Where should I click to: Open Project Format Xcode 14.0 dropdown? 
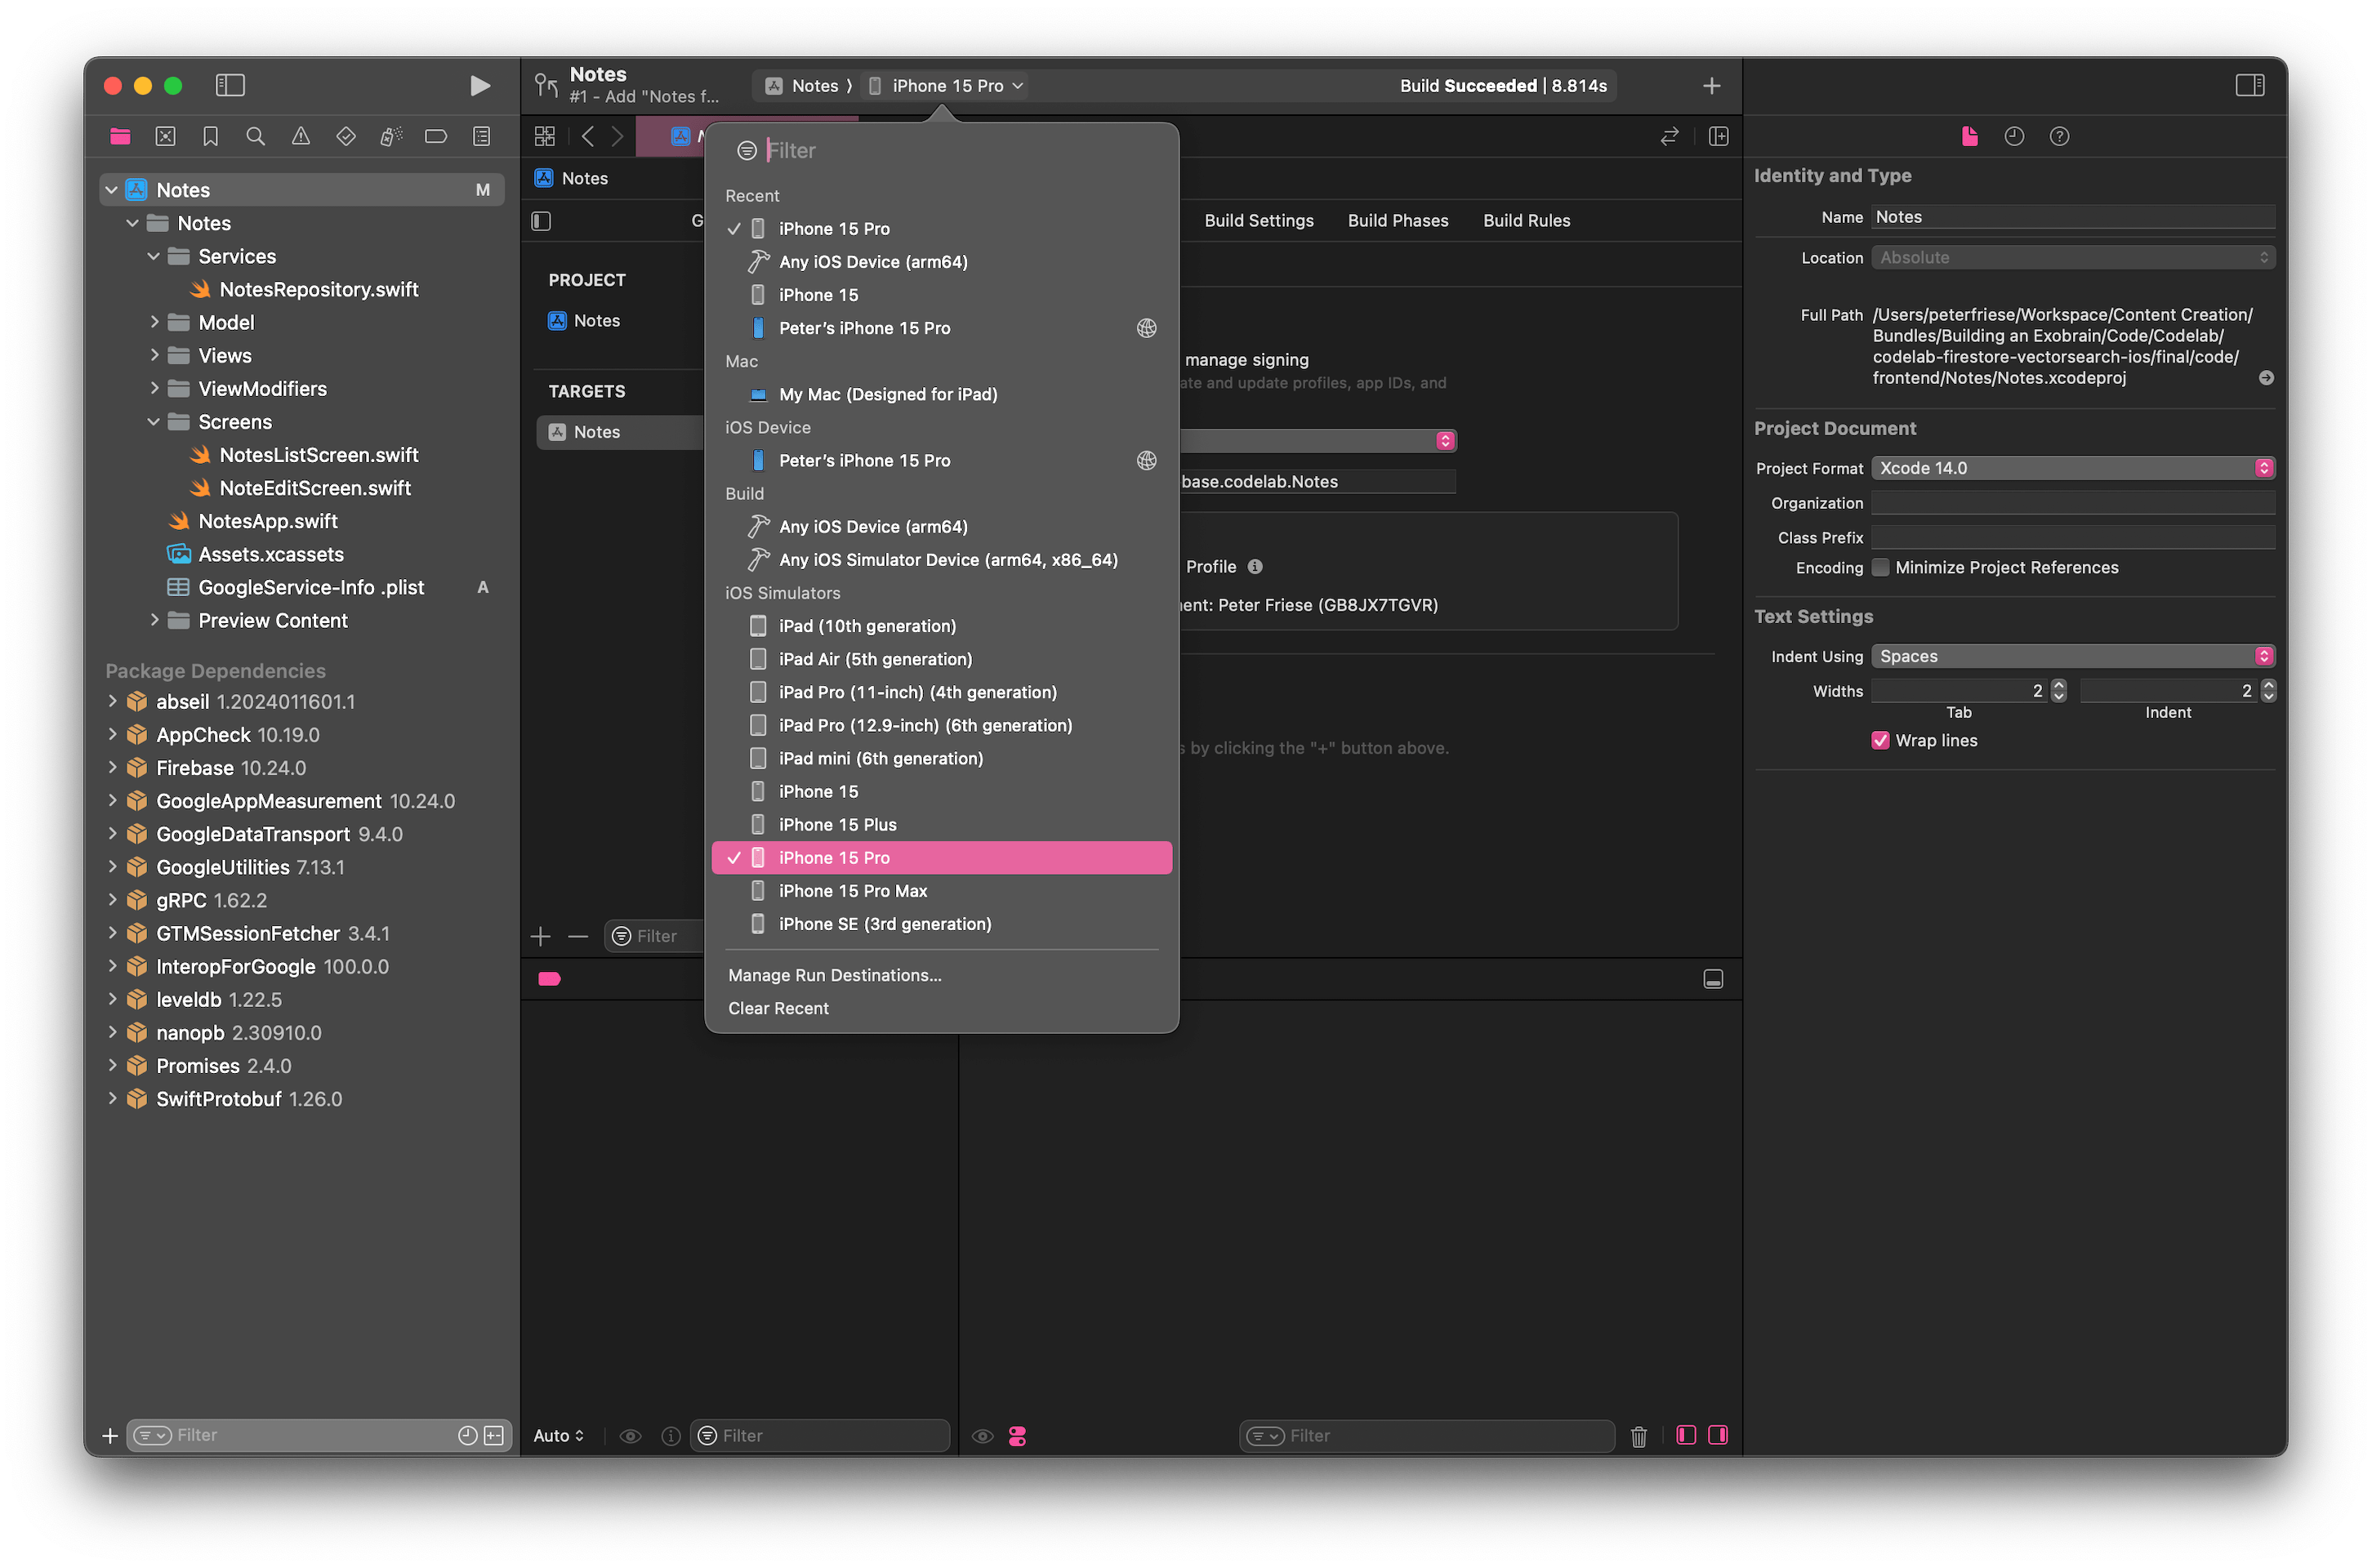[x=2073, y=467]
